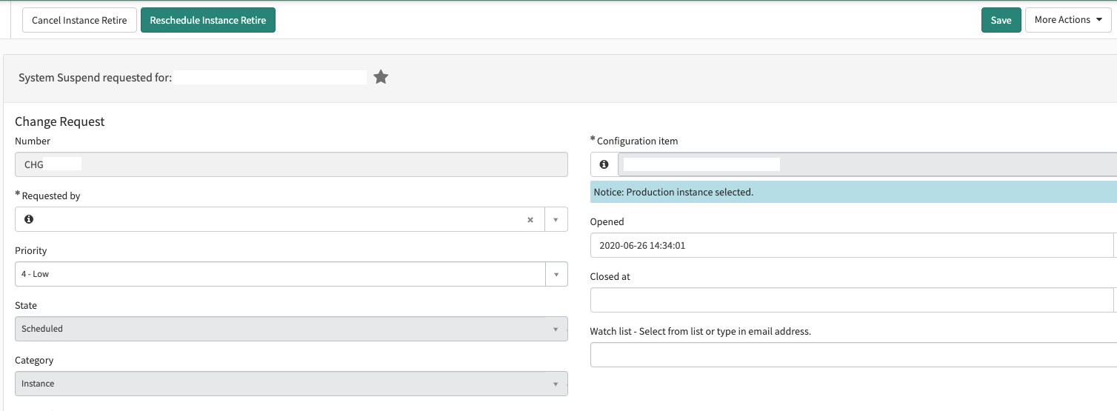
Task: Click the Number field containing CHG
Action: click(x=291, y=164)
